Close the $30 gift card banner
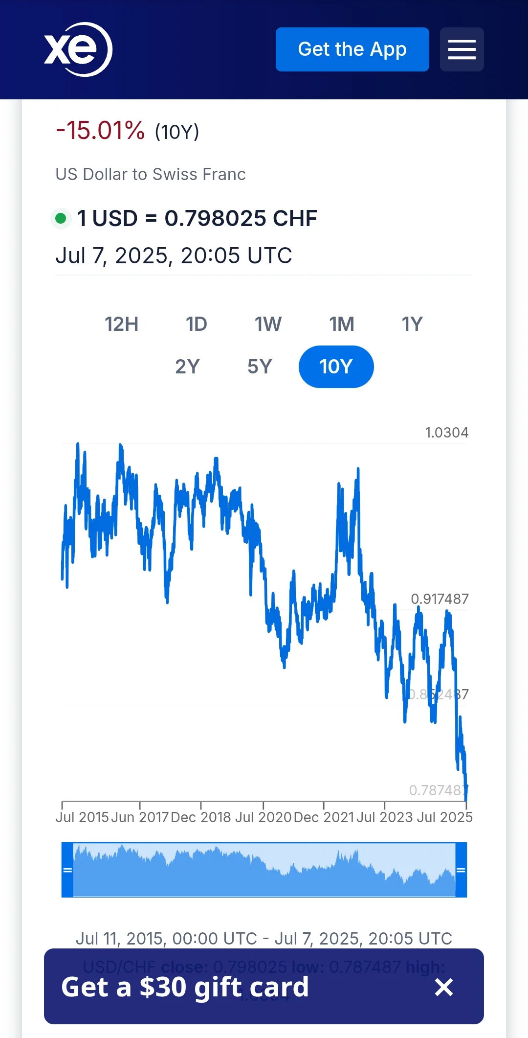The image size is (528, 1038). click(x=444, y=987)
